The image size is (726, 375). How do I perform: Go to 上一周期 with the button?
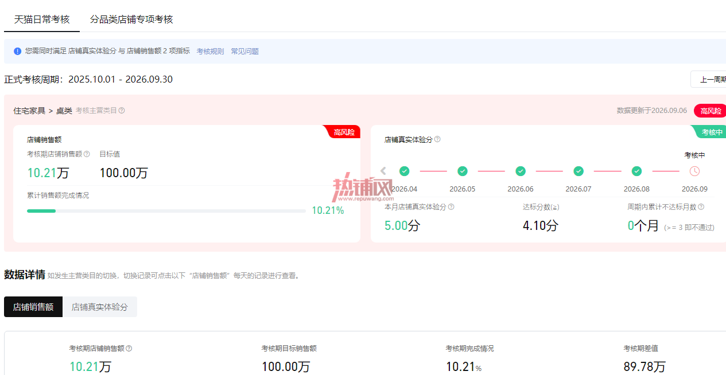709,79
